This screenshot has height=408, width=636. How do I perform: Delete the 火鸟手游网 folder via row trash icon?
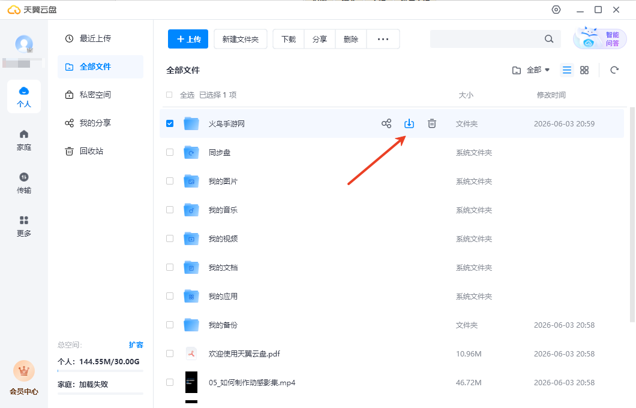point(432,123)
